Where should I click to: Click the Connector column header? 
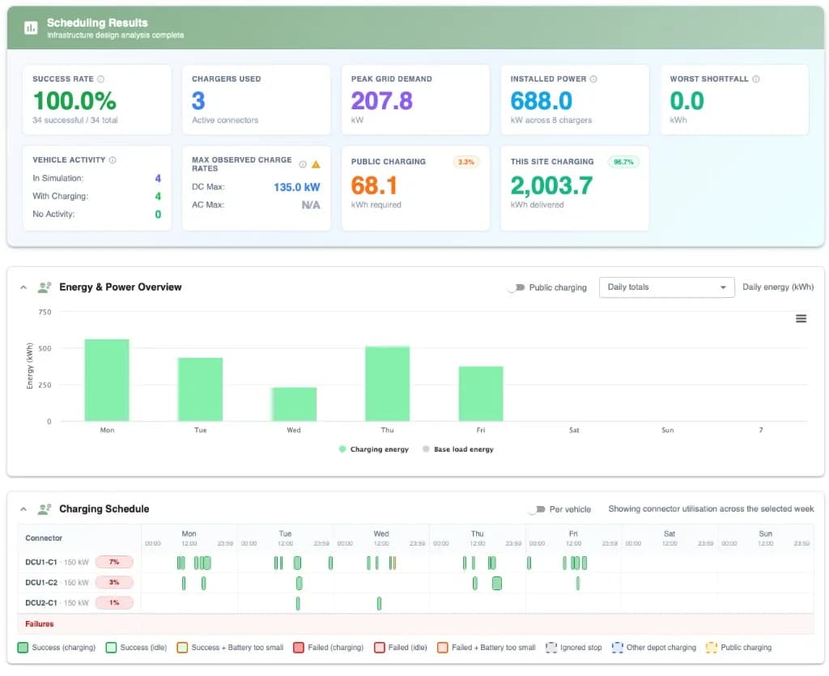tap(44, 538)
